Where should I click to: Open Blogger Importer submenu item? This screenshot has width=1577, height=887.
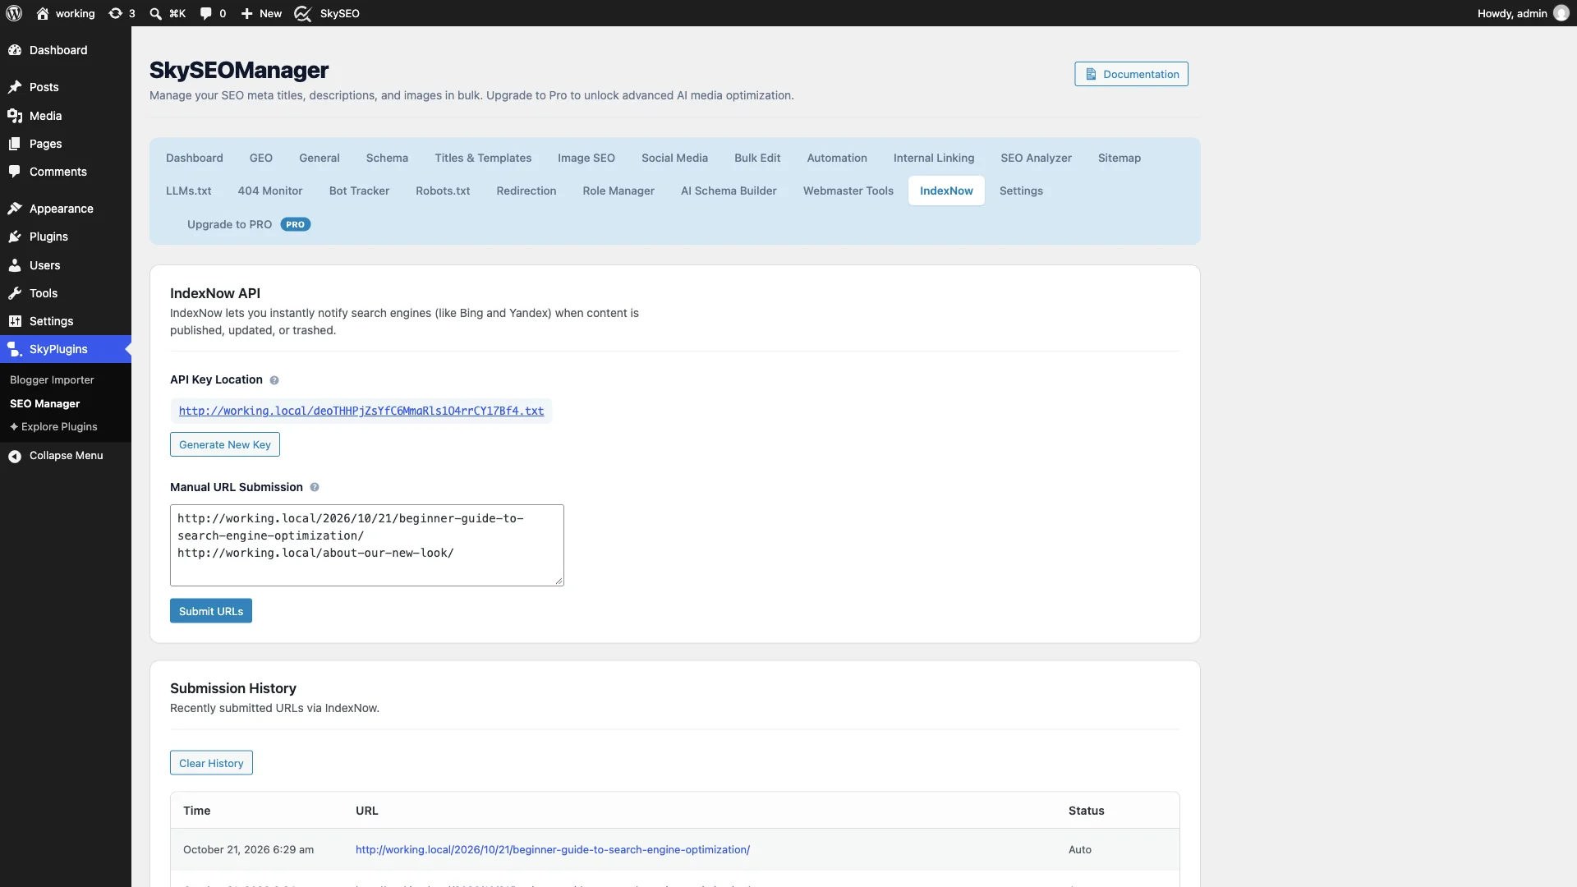click(x=52, y=380)
